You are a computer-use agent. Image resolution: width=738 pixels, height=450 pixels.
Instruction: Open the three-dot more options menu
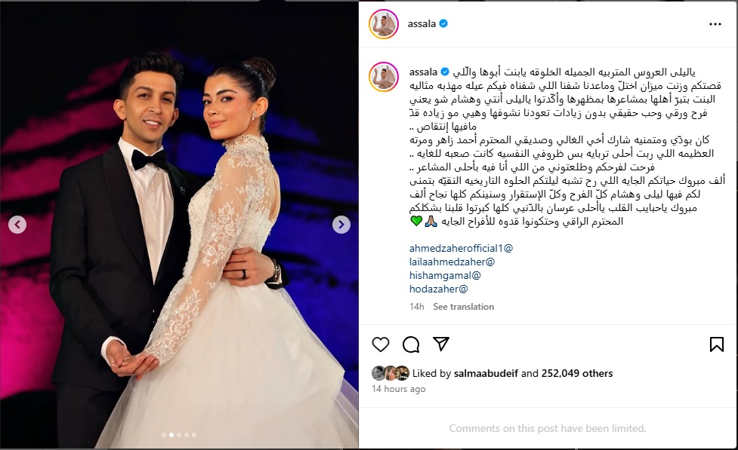click(x=715, y=24)
